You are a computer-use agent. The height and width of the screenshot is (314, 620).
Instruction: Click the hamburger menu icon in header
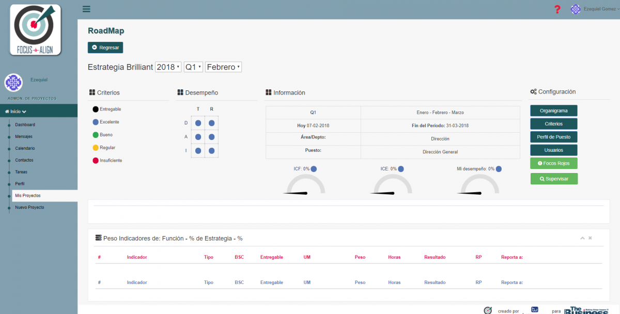(x=86, y=9)
